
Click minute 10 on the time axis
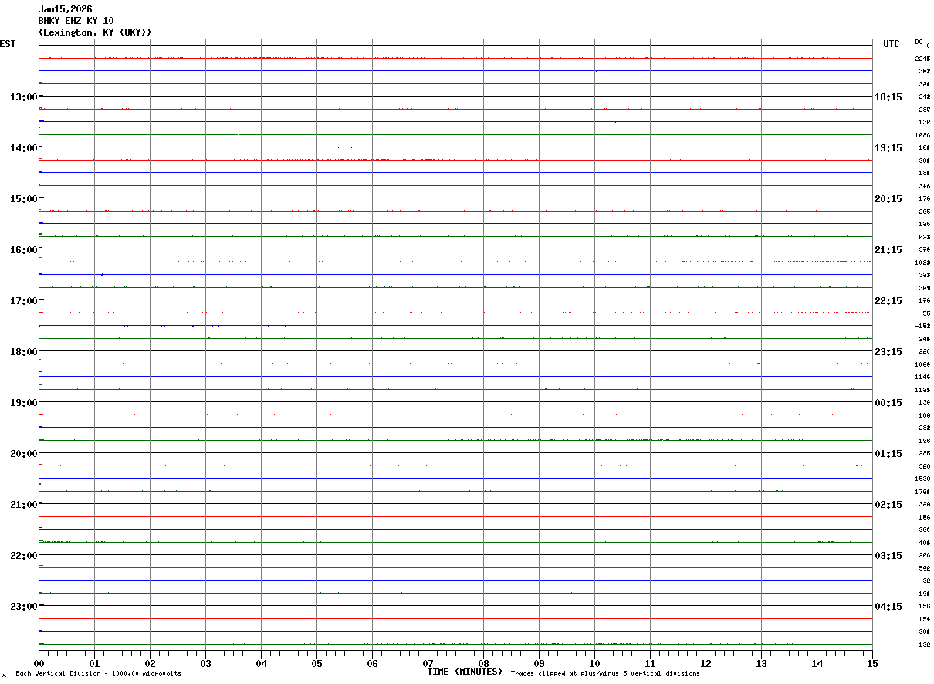click(594, 663)
